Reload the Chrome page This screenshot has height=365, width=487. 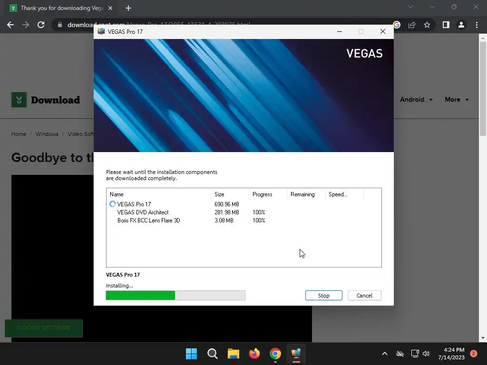(x=41, y=25)
